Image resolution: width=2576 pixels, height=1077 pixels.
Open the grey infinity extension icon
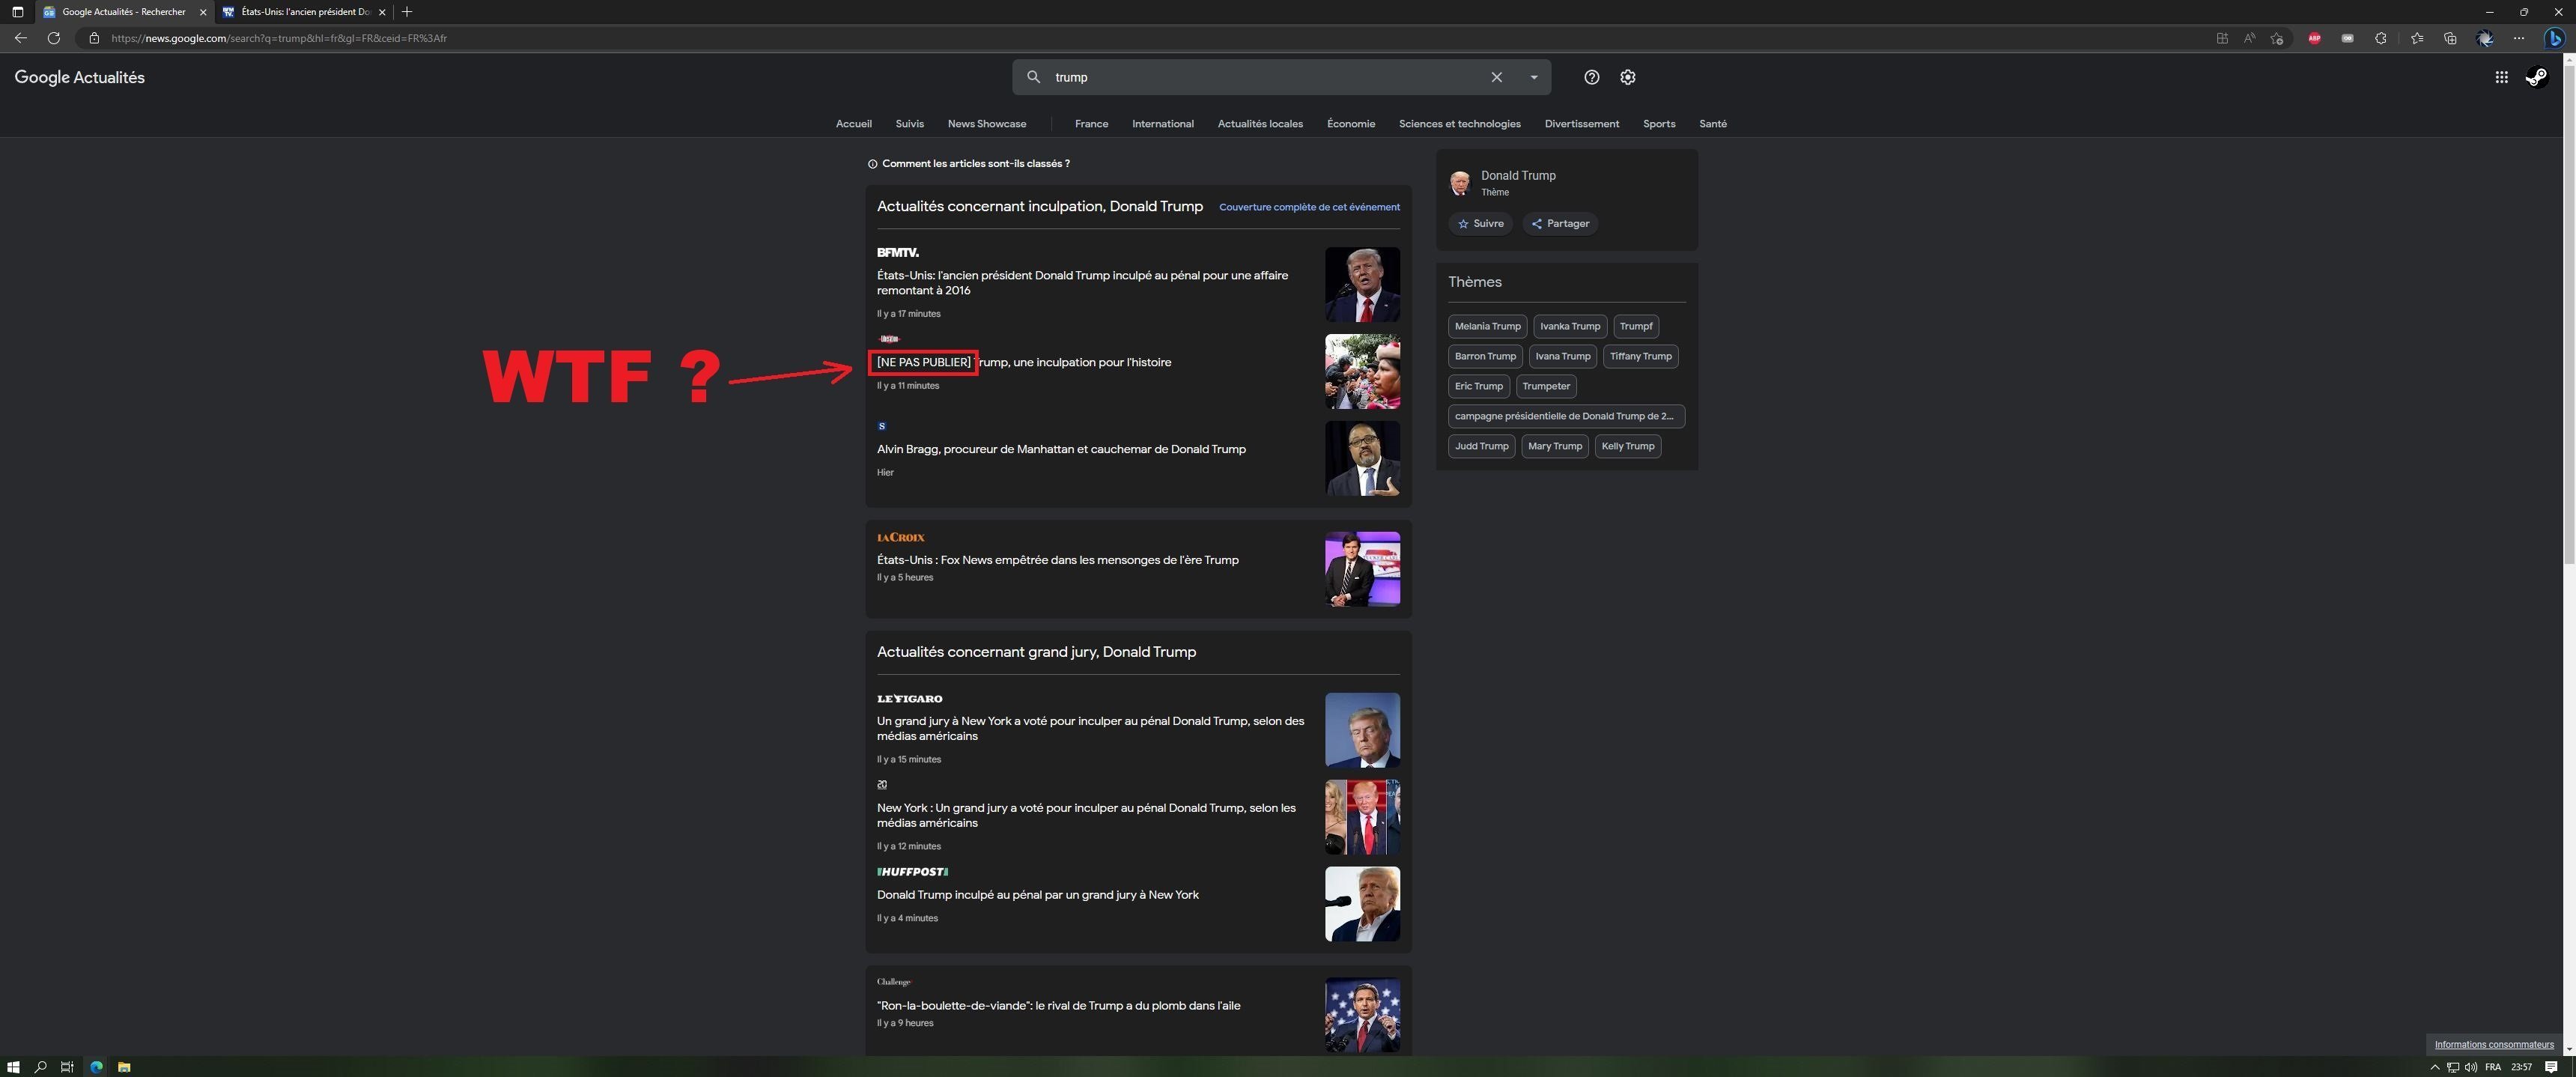pos(2347,38)
